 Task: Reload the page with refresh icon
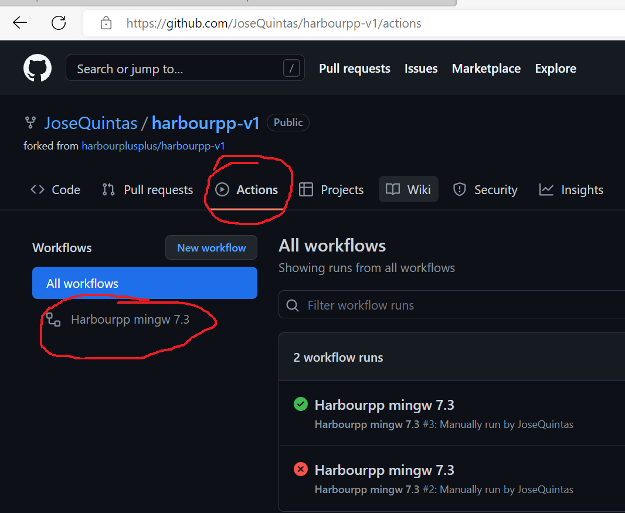tap(59, 23)
